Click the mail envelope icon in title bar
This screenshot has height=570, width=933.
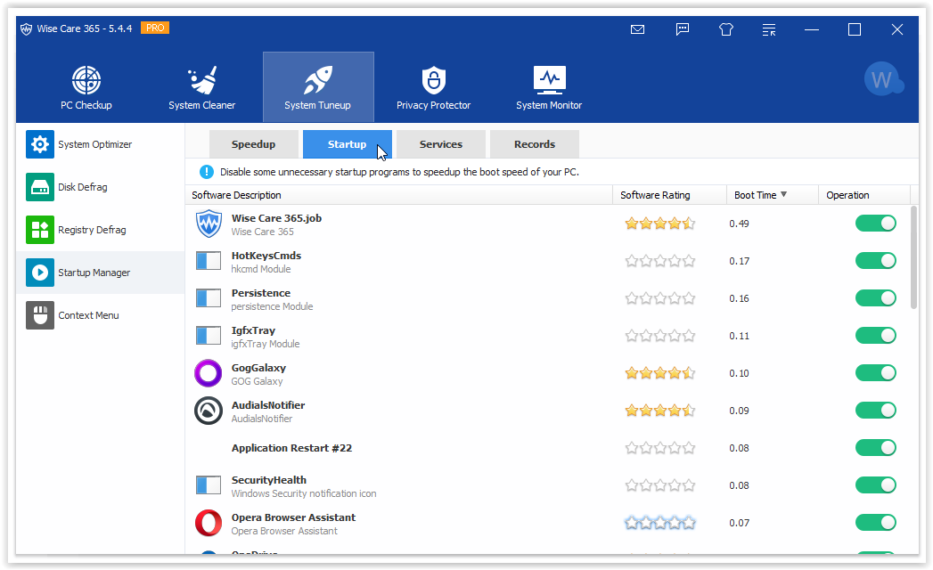click(x=637, y=29)
